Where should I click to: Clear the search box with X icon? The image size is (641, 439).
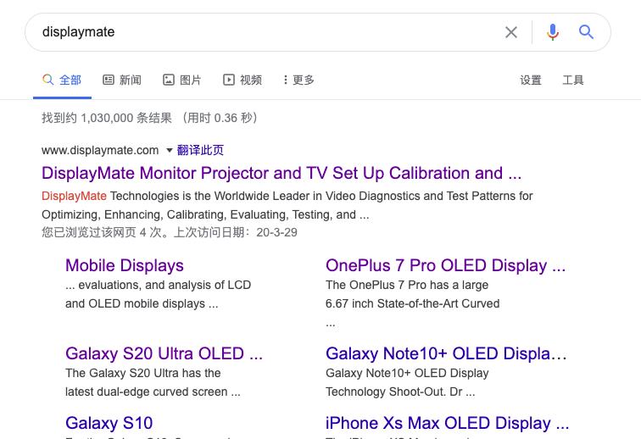pos(511,32)
